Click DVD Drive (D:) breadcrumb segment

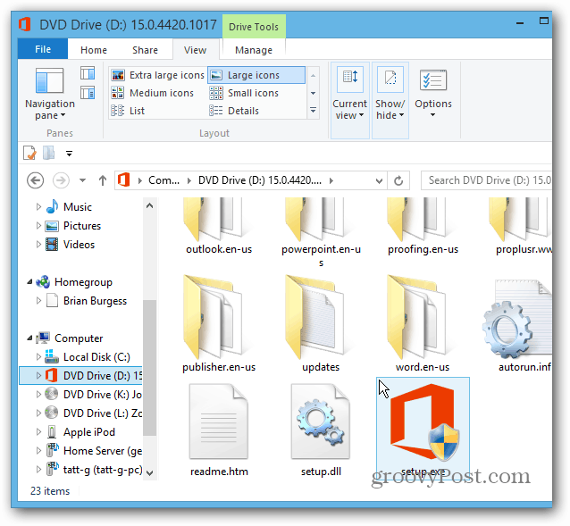[x=260, y=180]
